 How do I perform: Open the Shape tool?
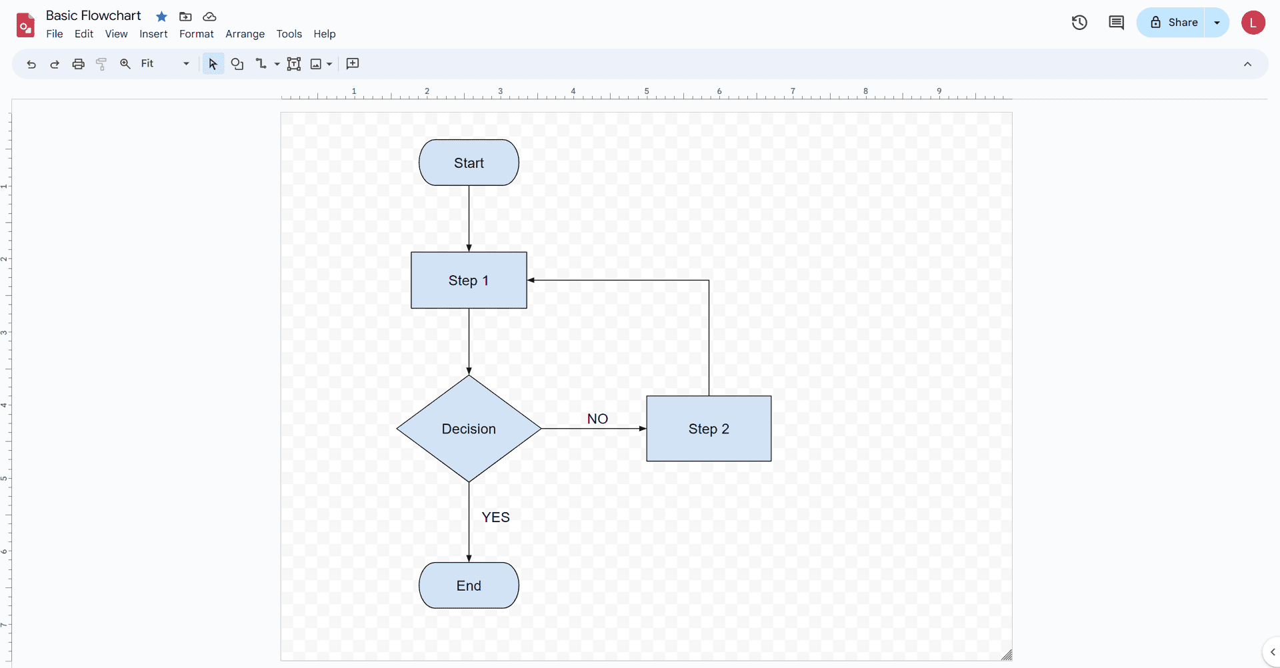point(237,64)
